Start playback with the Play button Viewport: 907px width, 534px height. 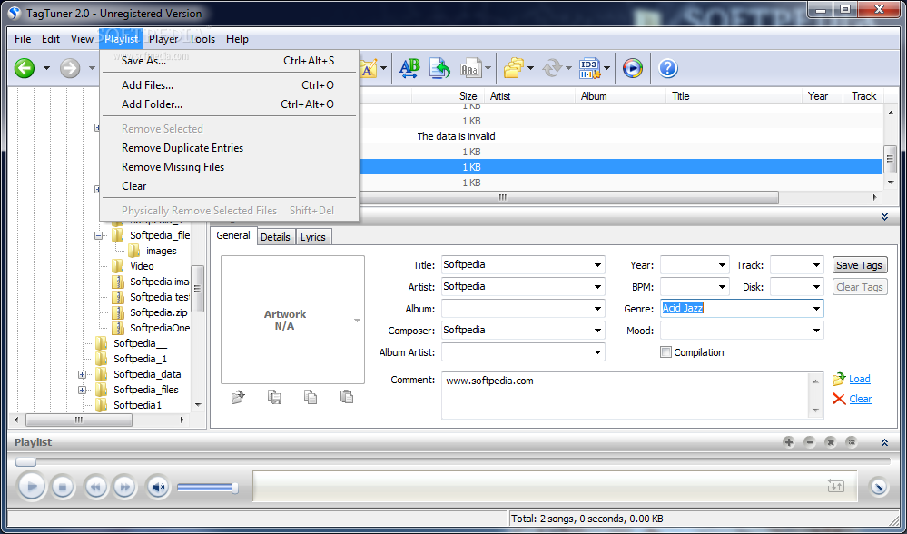32,487
